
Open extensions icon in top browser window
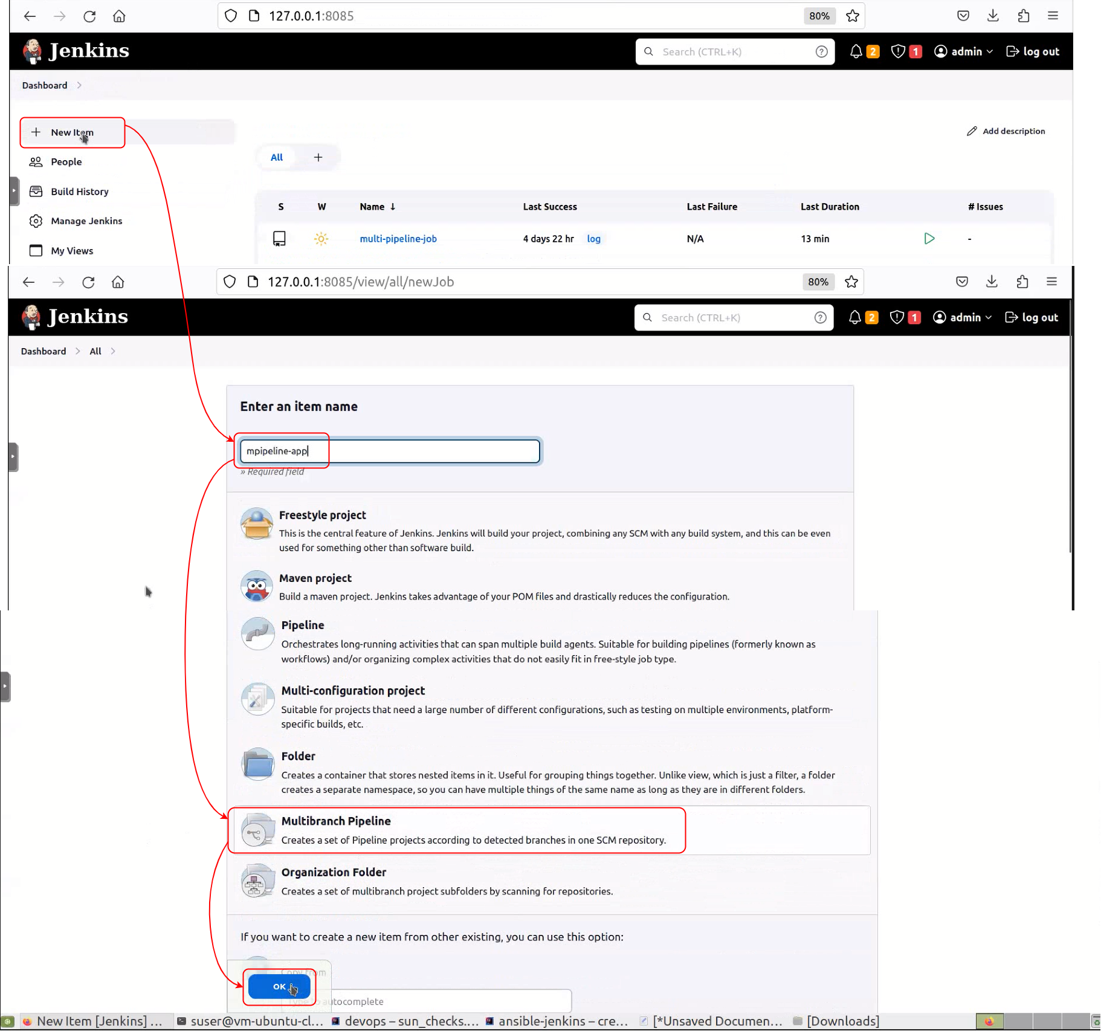click(1023, 16)
